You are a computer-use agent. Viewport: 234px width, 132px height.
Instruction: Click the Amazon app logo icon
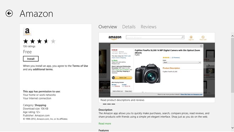pos(27,31)
